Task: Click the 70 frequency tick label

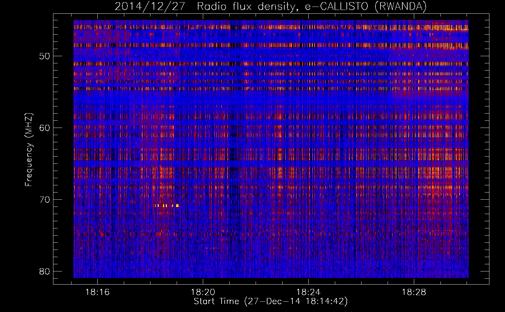Action: coord(45,200)
